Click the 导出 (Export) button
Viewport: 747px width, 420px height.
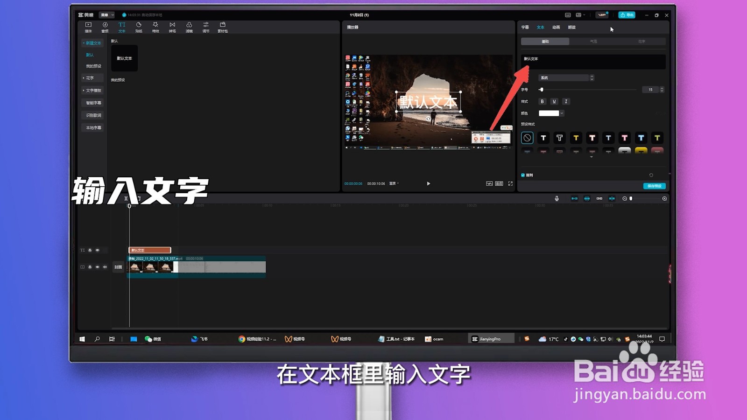pos(627,15)
